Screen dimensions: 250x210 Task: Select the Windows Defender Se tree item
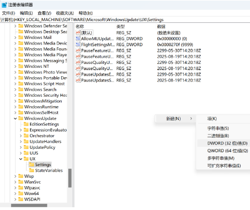(46, 26)
